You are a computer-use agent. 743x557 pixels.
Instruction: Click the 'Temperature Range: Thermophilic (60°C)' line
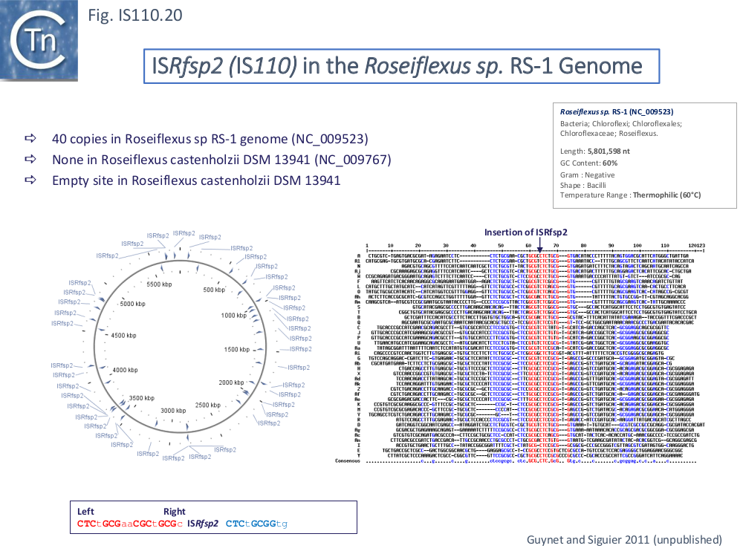(x=630, y=195)
